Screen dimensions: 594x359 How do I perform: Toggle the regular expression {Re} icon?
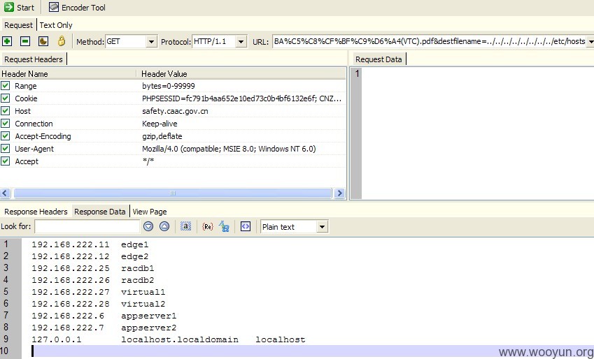click(208, 226)
